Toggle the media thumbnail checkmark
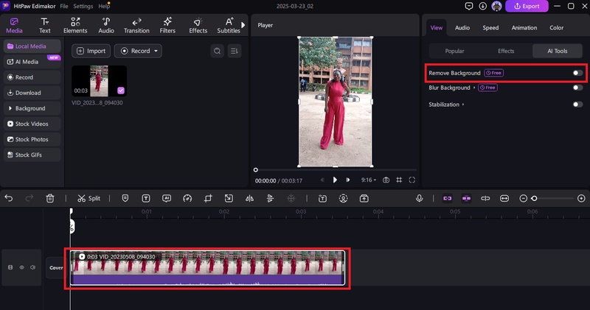This screenshot has height=310, width=590. tap(121, 90)
